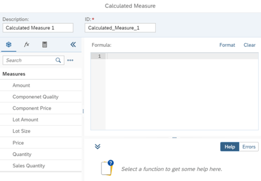261x181 pixels.
Task: Choose the Component Price measure
Action: click(32, 108)
